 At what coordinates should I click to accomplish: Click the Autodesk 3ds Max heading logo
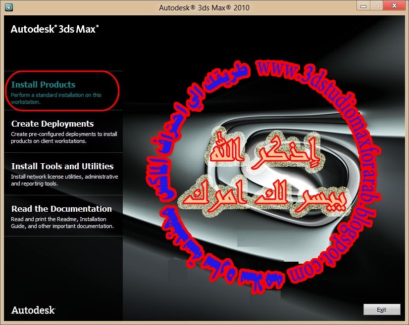click(x=54, y=29)
